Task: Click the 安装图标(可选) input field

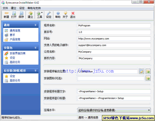Action: coord(111,78)
